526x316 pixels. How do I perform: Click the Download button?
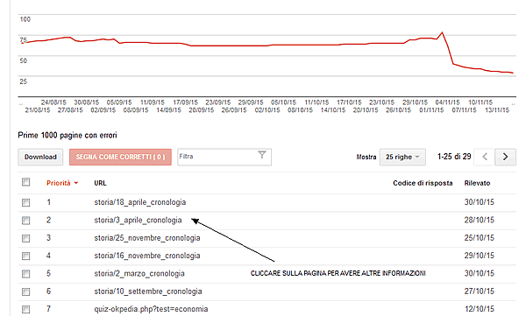pos(40,157)
